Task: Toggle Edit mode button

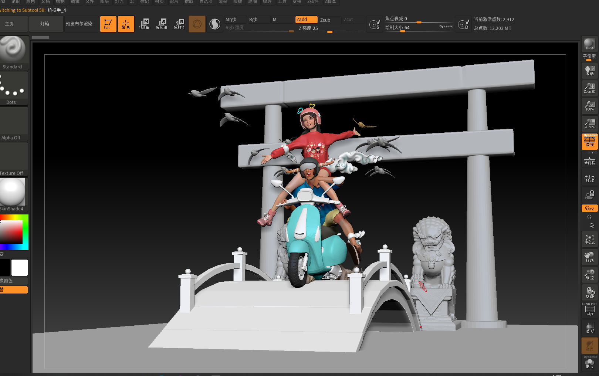Action: 108,24
